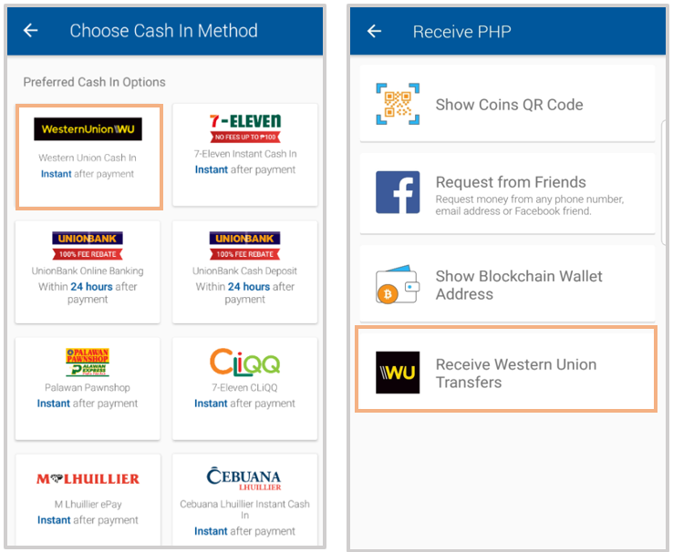The width and height of the screenshot is (673, 552).
Task: Go back from Receive PHP screen
Action: click(374, 31)
